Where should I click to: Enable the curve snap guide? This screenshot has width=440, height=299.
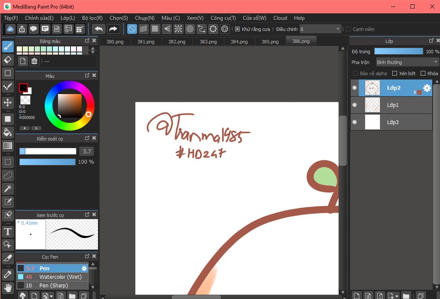(202, 29)
